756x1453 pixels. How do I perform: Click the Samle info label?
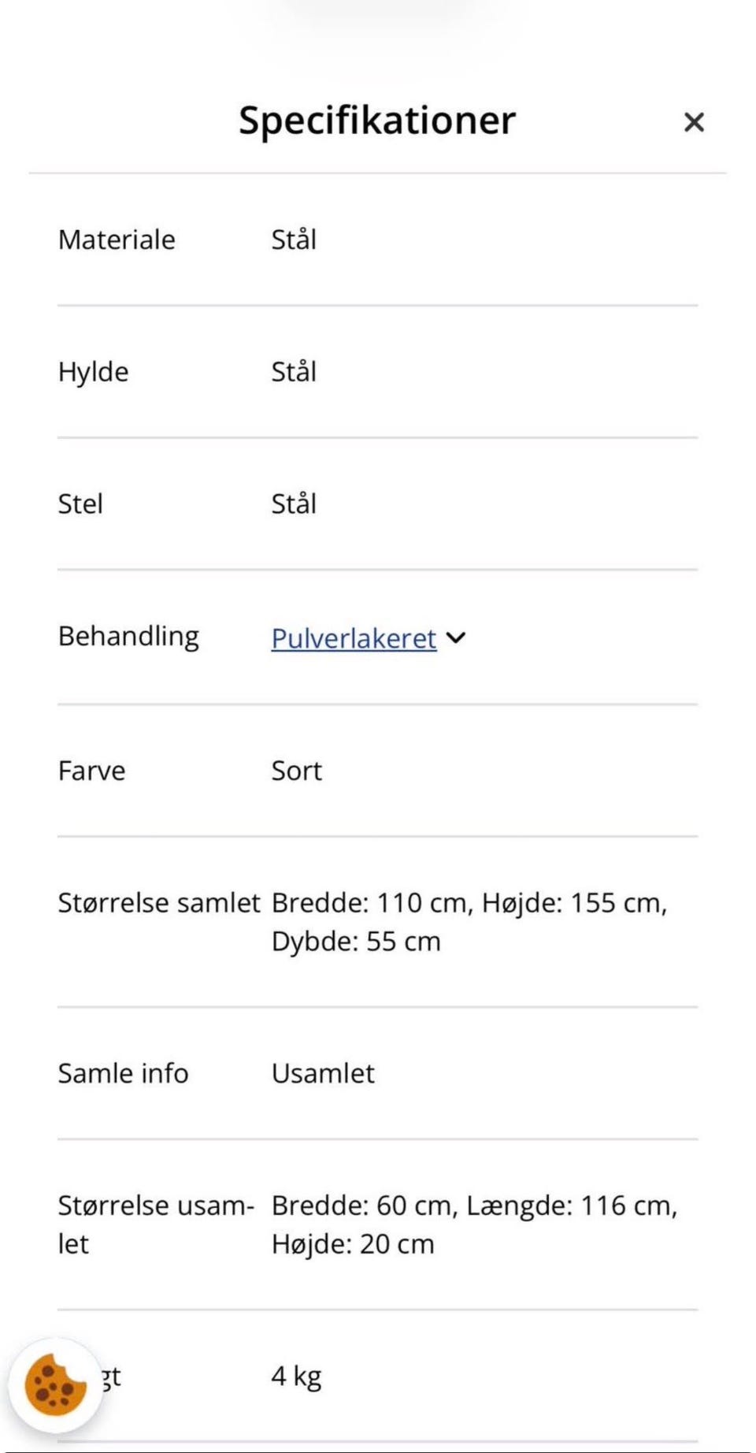click(123, 1073)
